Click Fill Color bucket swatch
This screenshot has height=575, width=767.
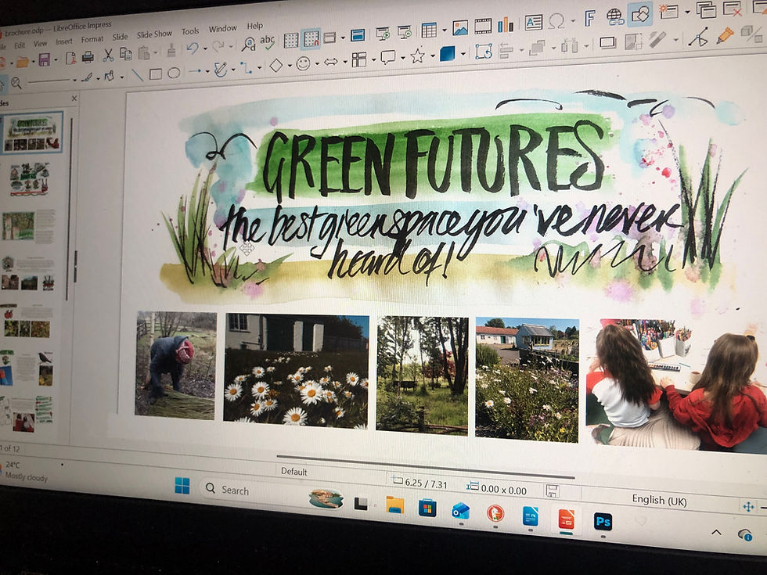click(110, 76)
